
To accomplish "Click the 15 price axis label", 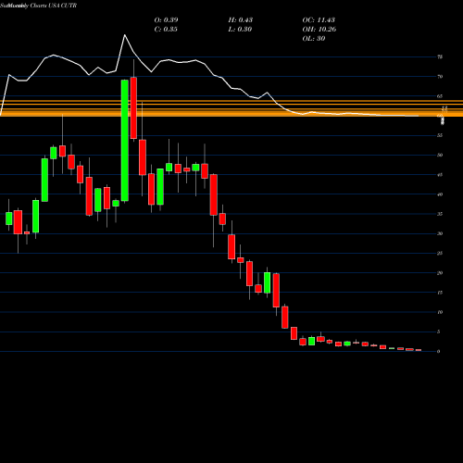I will [440, 293].
